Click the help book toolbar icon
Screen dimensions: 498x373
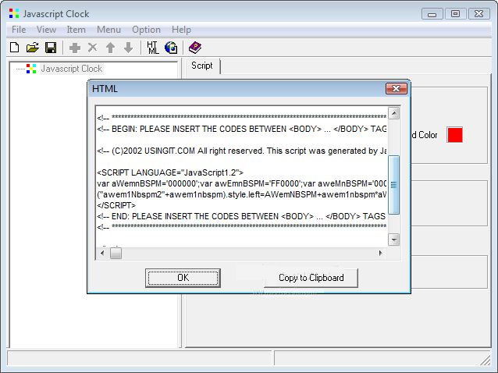click(x=195, y=48)
